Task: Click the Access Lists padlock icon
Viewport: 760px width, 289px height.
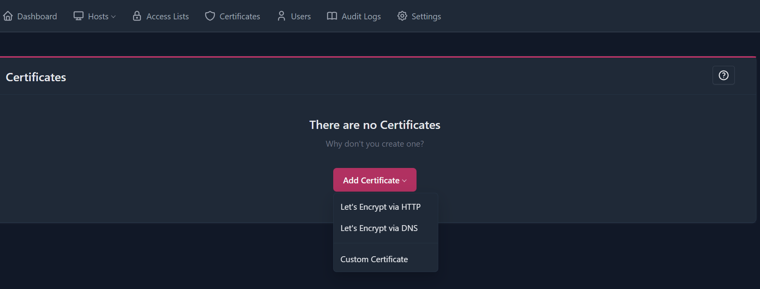Action: [137, 16]
